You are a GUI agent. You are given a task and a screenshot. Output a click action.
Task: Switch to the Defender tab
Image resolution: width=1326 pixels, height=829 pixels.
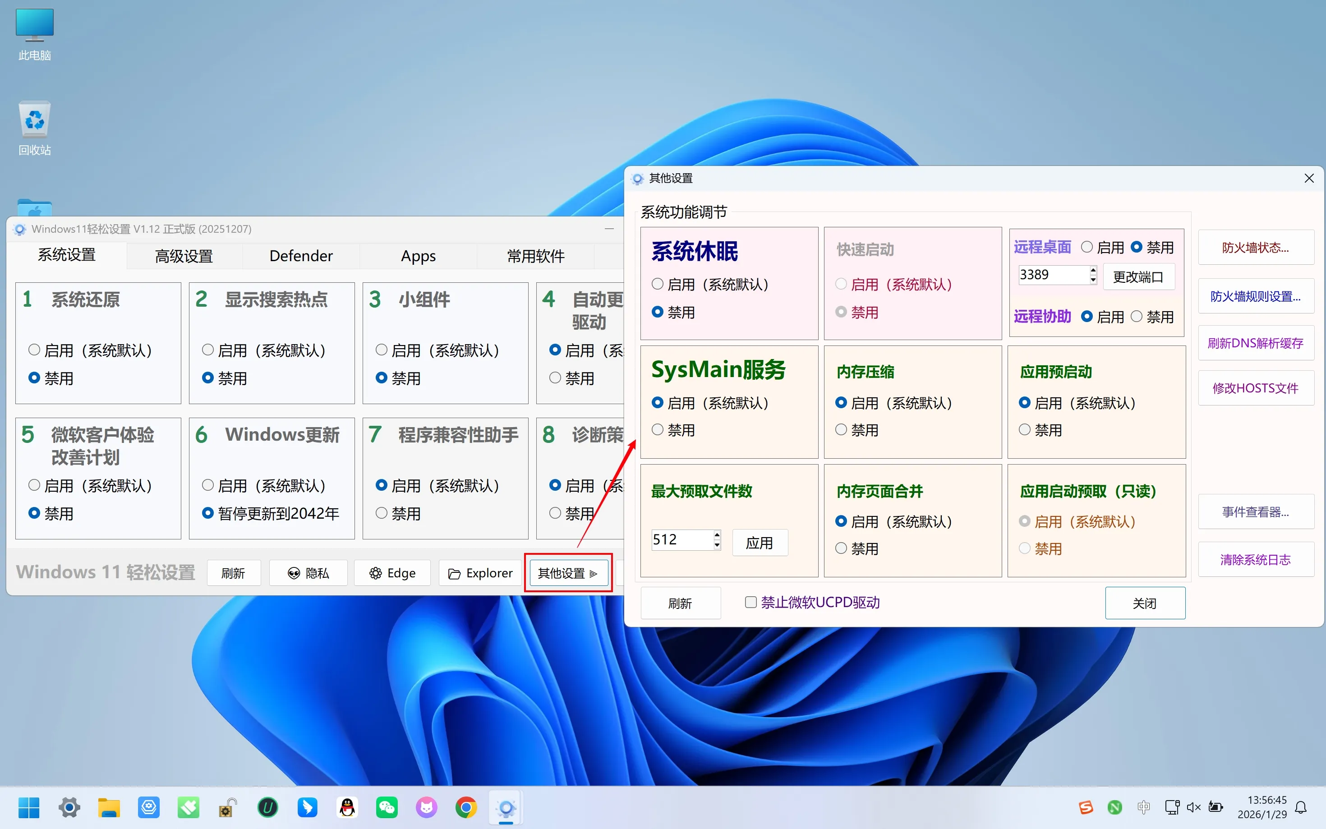coord(301,256)
